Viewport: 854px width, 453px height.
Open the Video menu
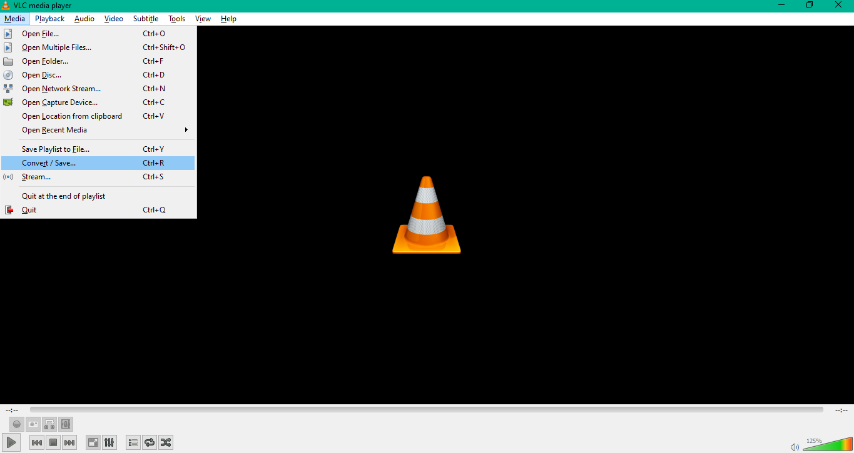[x=114, y=19]
